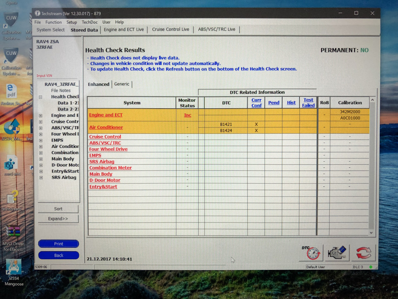The image size is (398, 299).
Task: Expand Engine and E tree node
Action: (41, 116)
